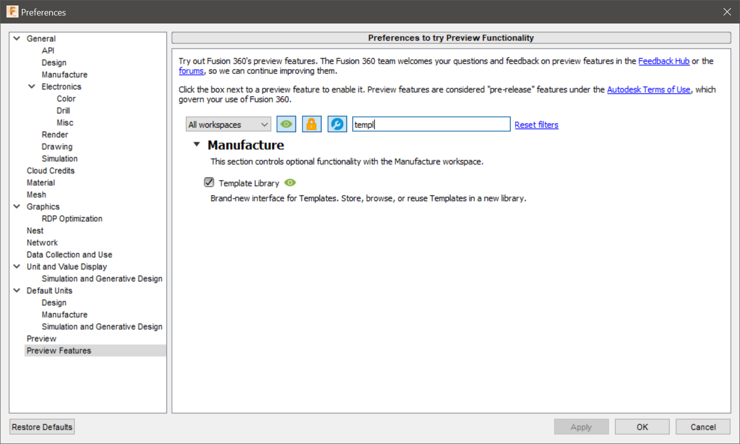Viewport: 740px width, 444px height.
Task: Select Data Collection and Use
Action: pyautogui.click(x=69, y=254)
